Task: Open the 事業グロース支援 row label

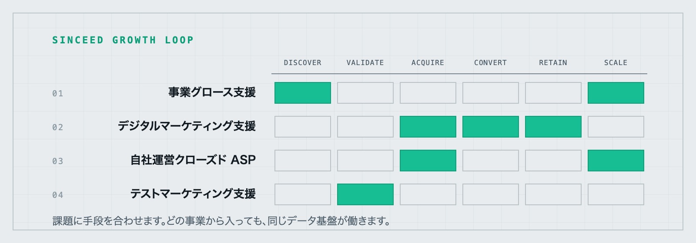Action: (212, 92)
